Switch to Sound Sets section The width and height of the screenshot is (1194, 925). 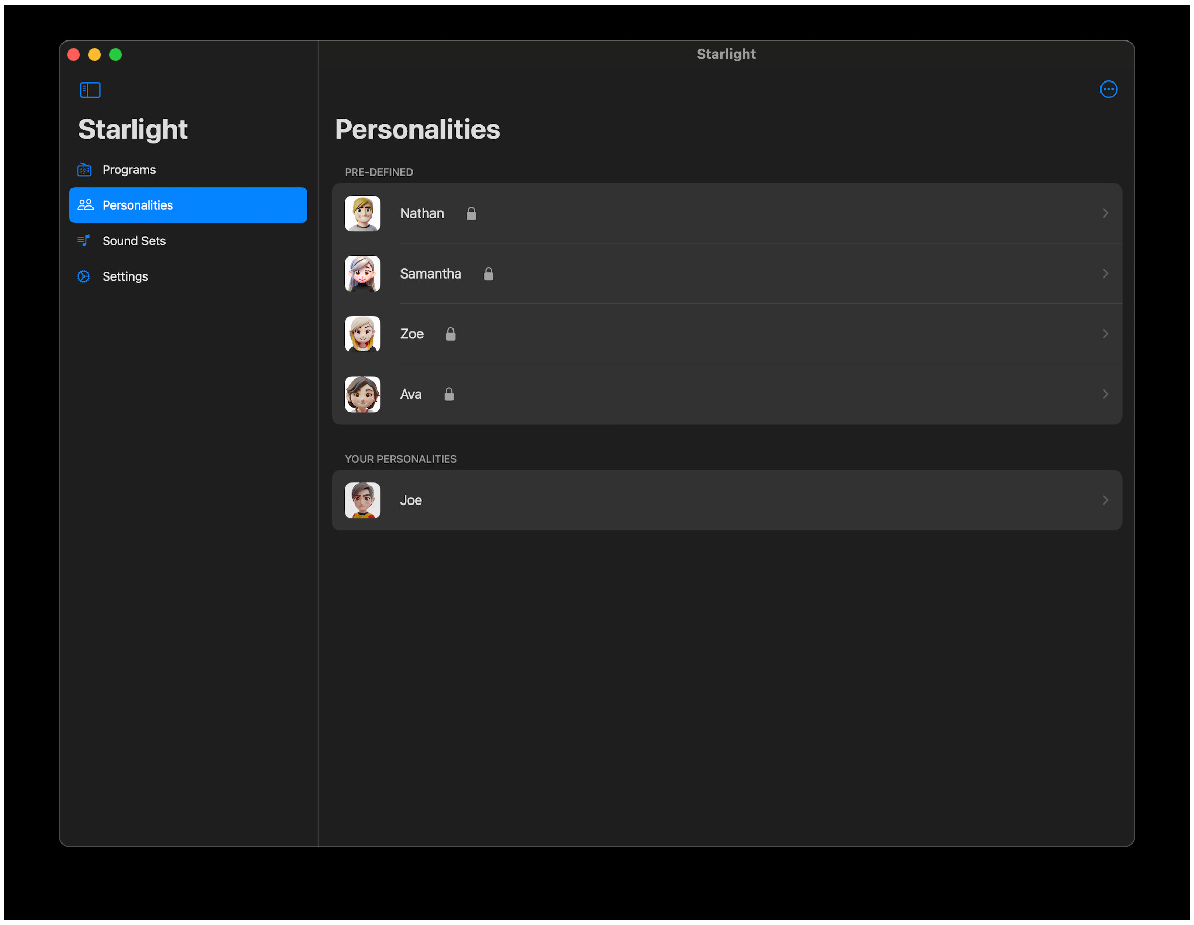click(134, 241)
